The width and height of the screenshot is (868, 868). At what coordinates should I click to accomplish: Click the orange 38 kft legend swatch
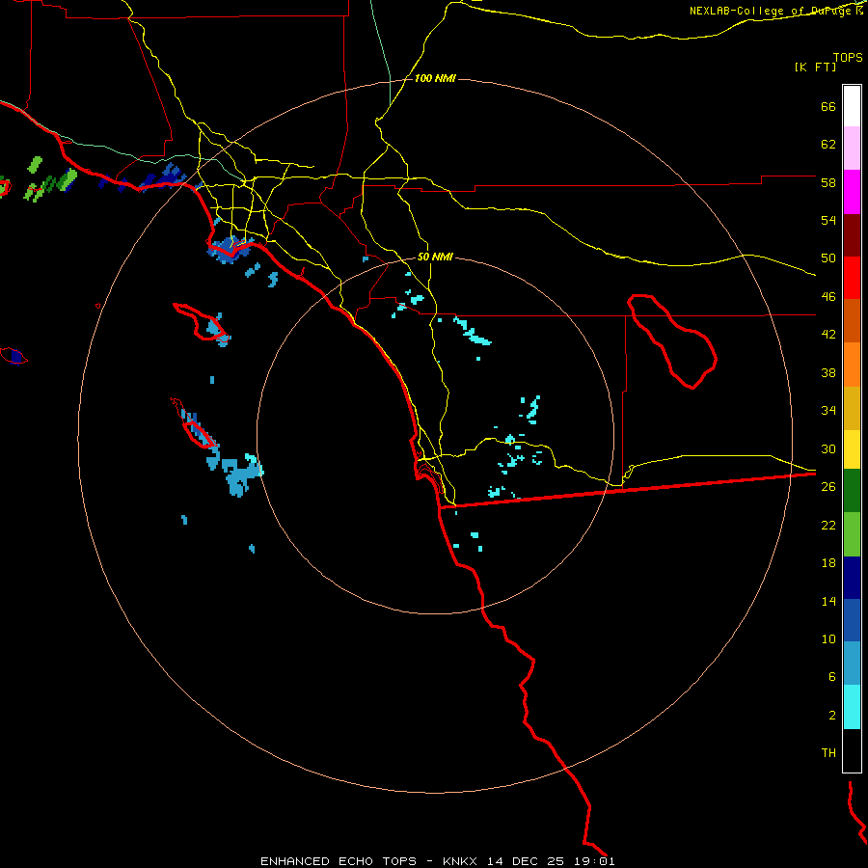(852, 365)
